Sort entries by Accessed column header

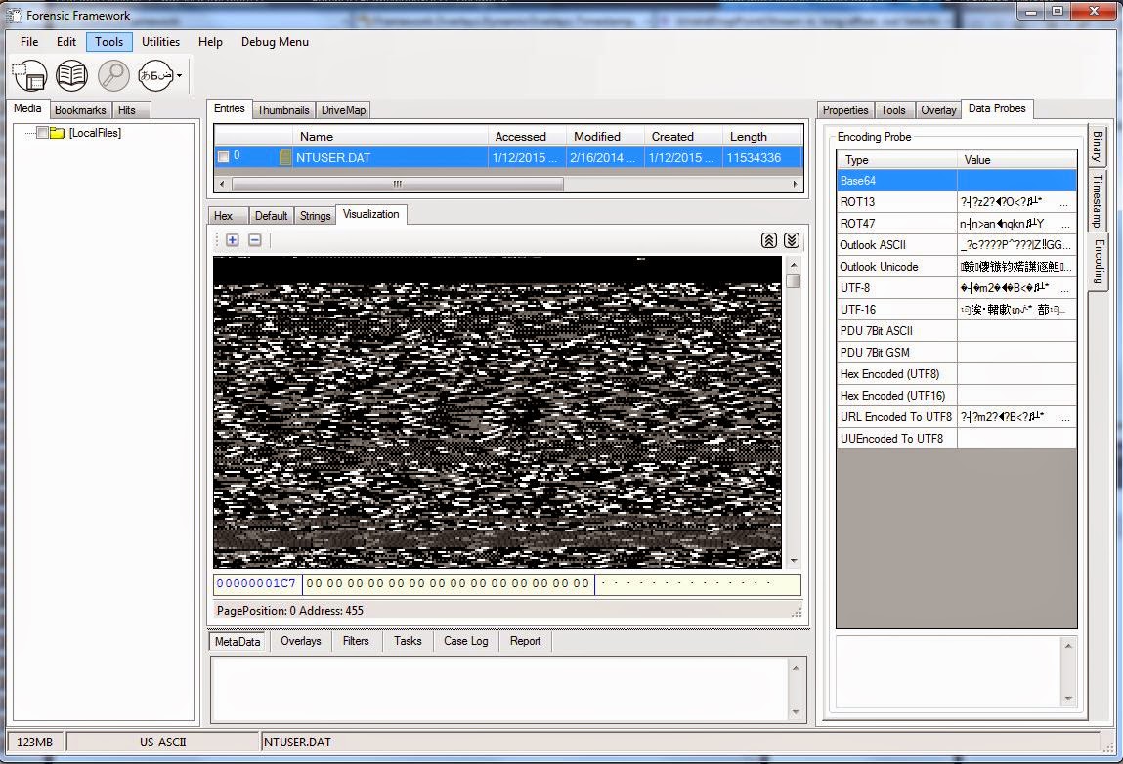point(527,136)
